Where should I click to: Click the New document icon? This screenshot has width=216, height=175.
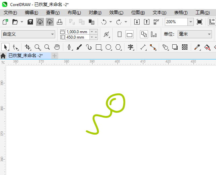point(5,22)
